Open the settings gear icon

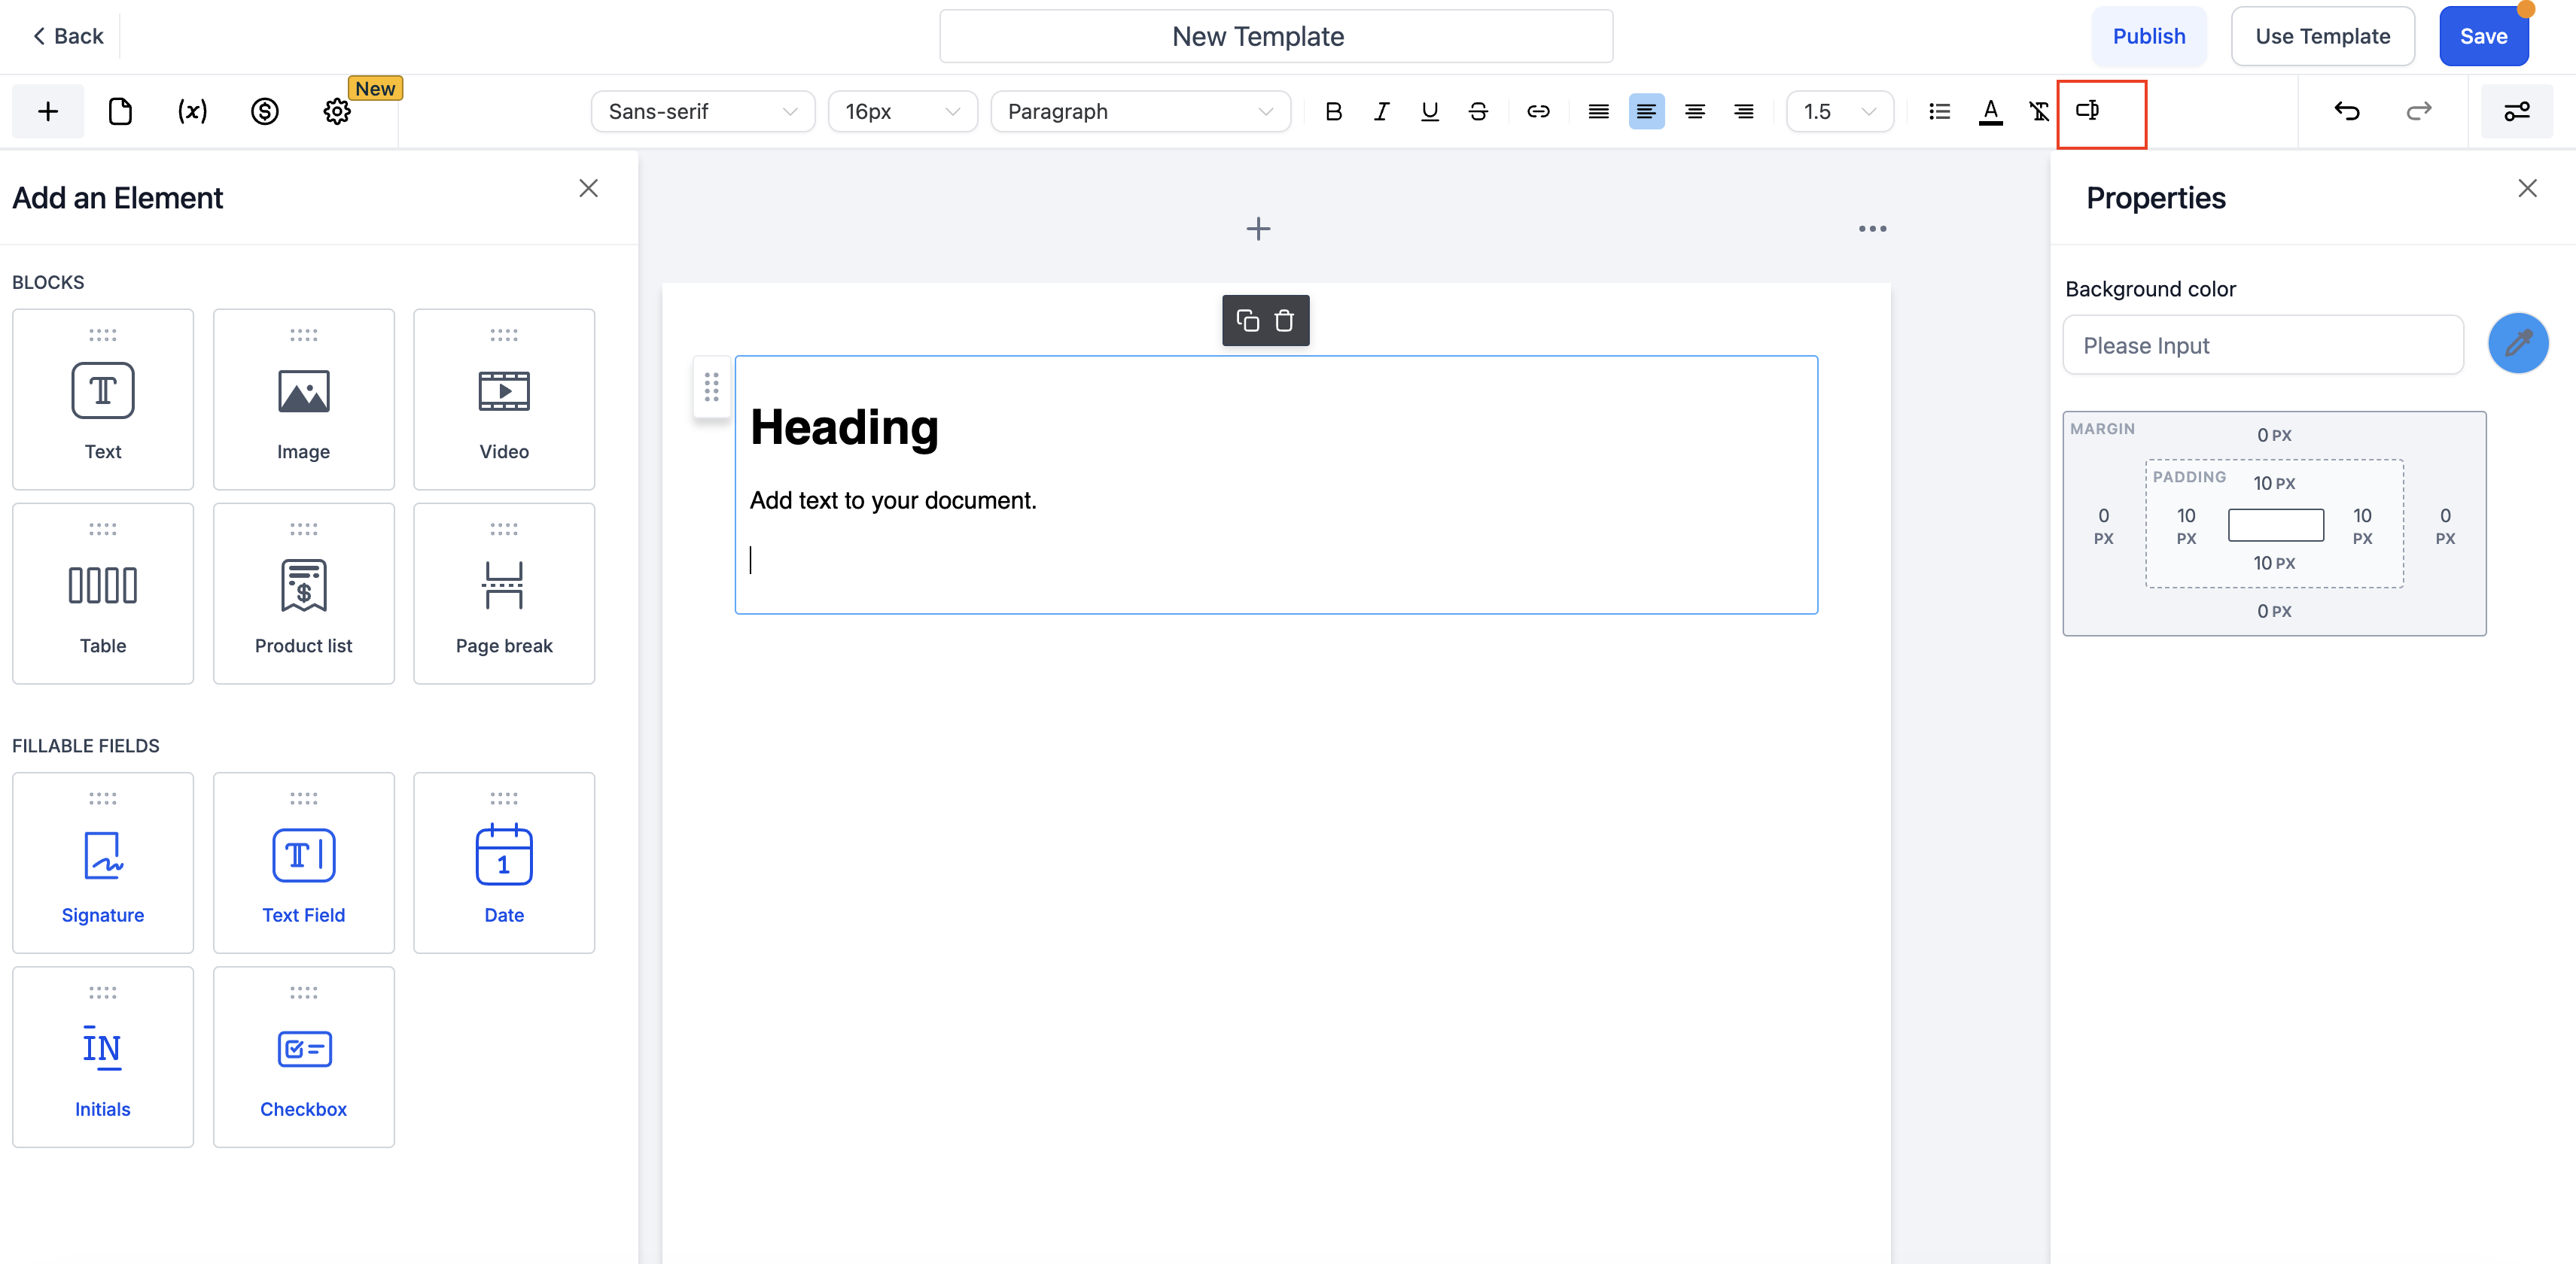tap(337, 111)
